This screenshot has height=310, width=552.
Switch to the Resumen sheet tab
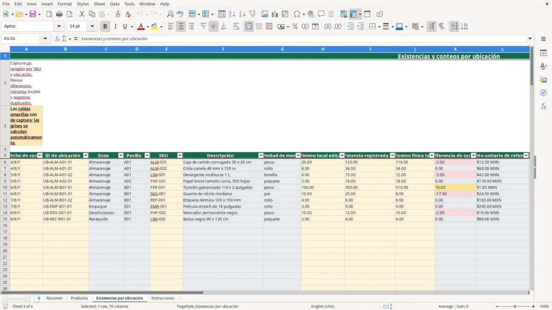54,298
